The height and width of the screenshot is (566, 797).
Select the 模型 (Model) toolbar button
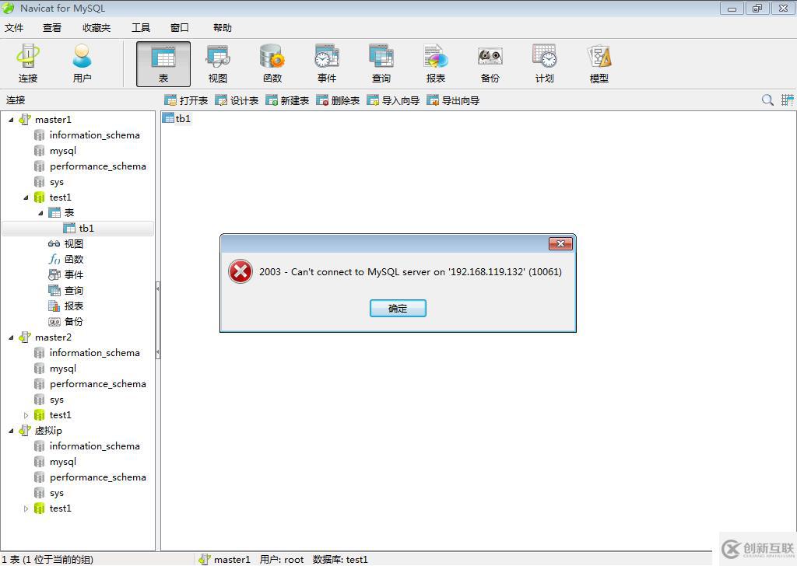(599, 64)
